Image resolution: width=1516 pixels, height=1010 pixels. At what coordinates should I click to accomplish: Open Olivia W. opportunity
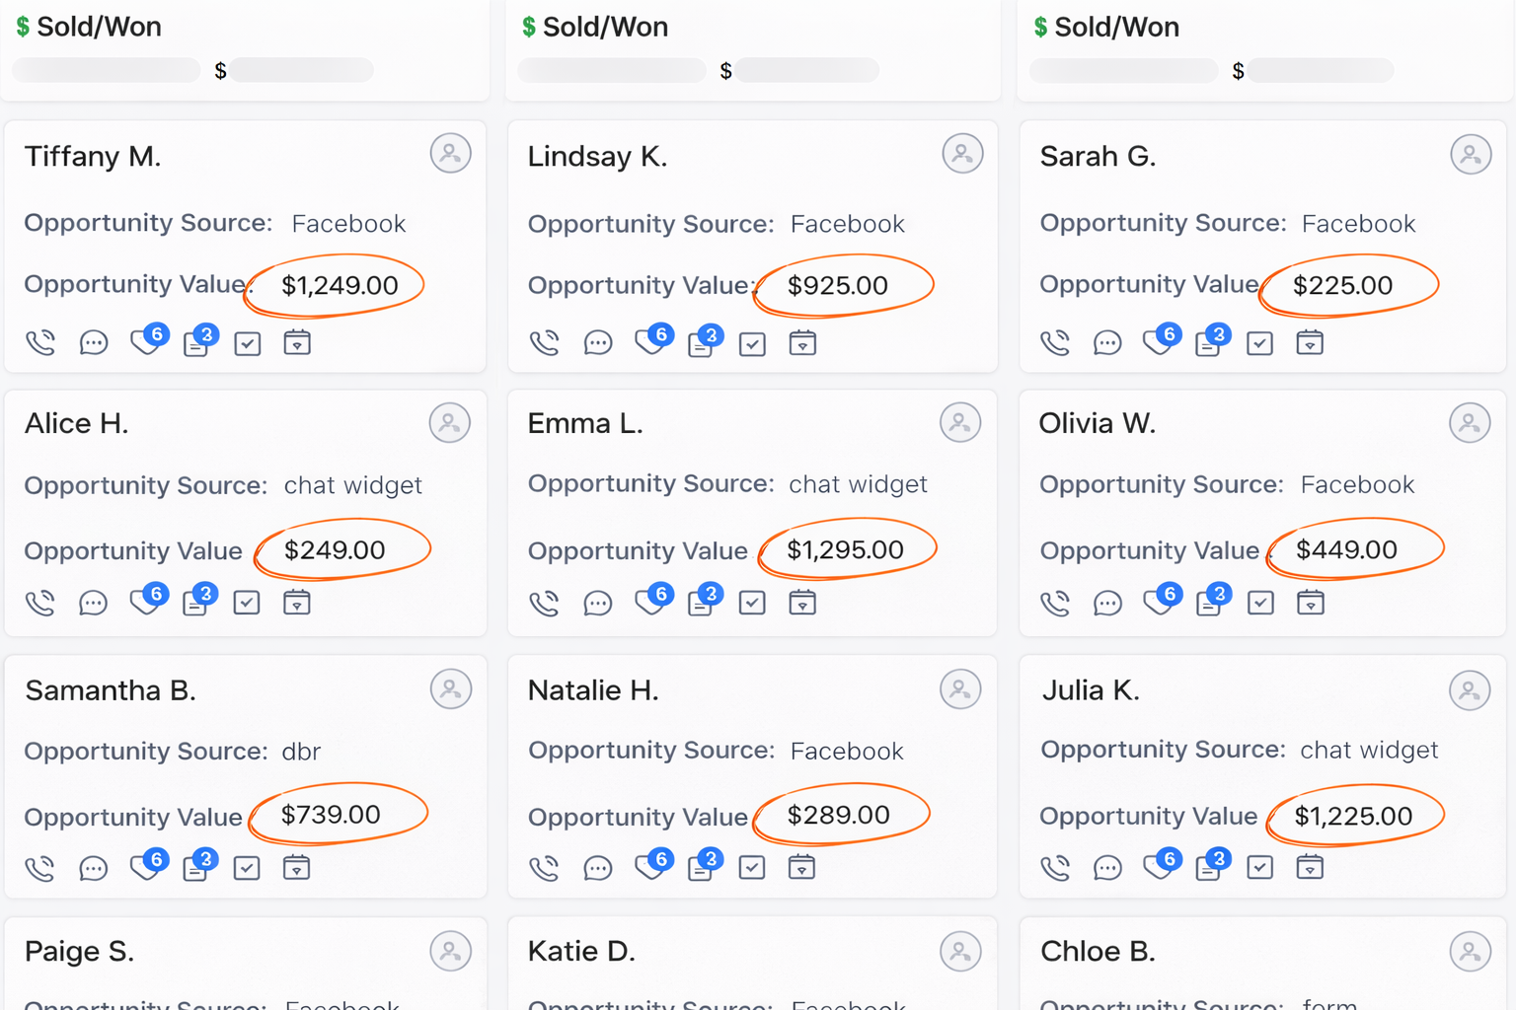pyautogui.click(x=1097, y=423)
